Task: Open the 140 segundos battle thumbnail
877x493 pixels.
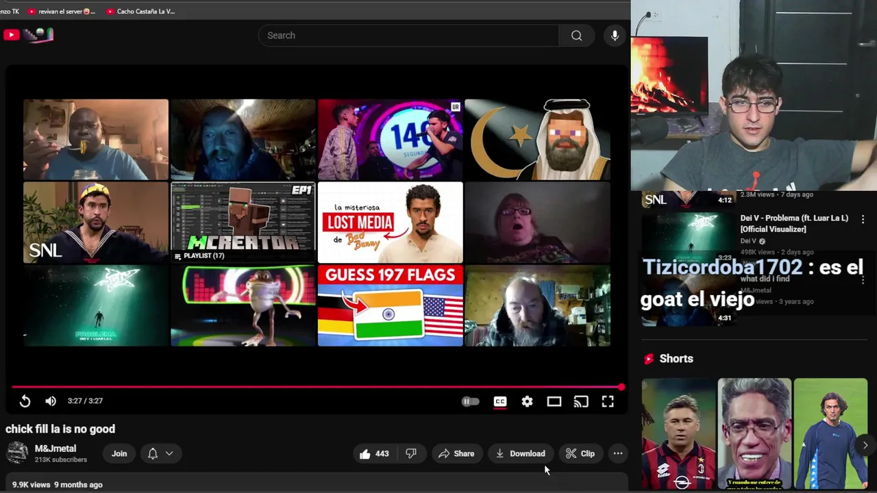Action: click(391, 140)
